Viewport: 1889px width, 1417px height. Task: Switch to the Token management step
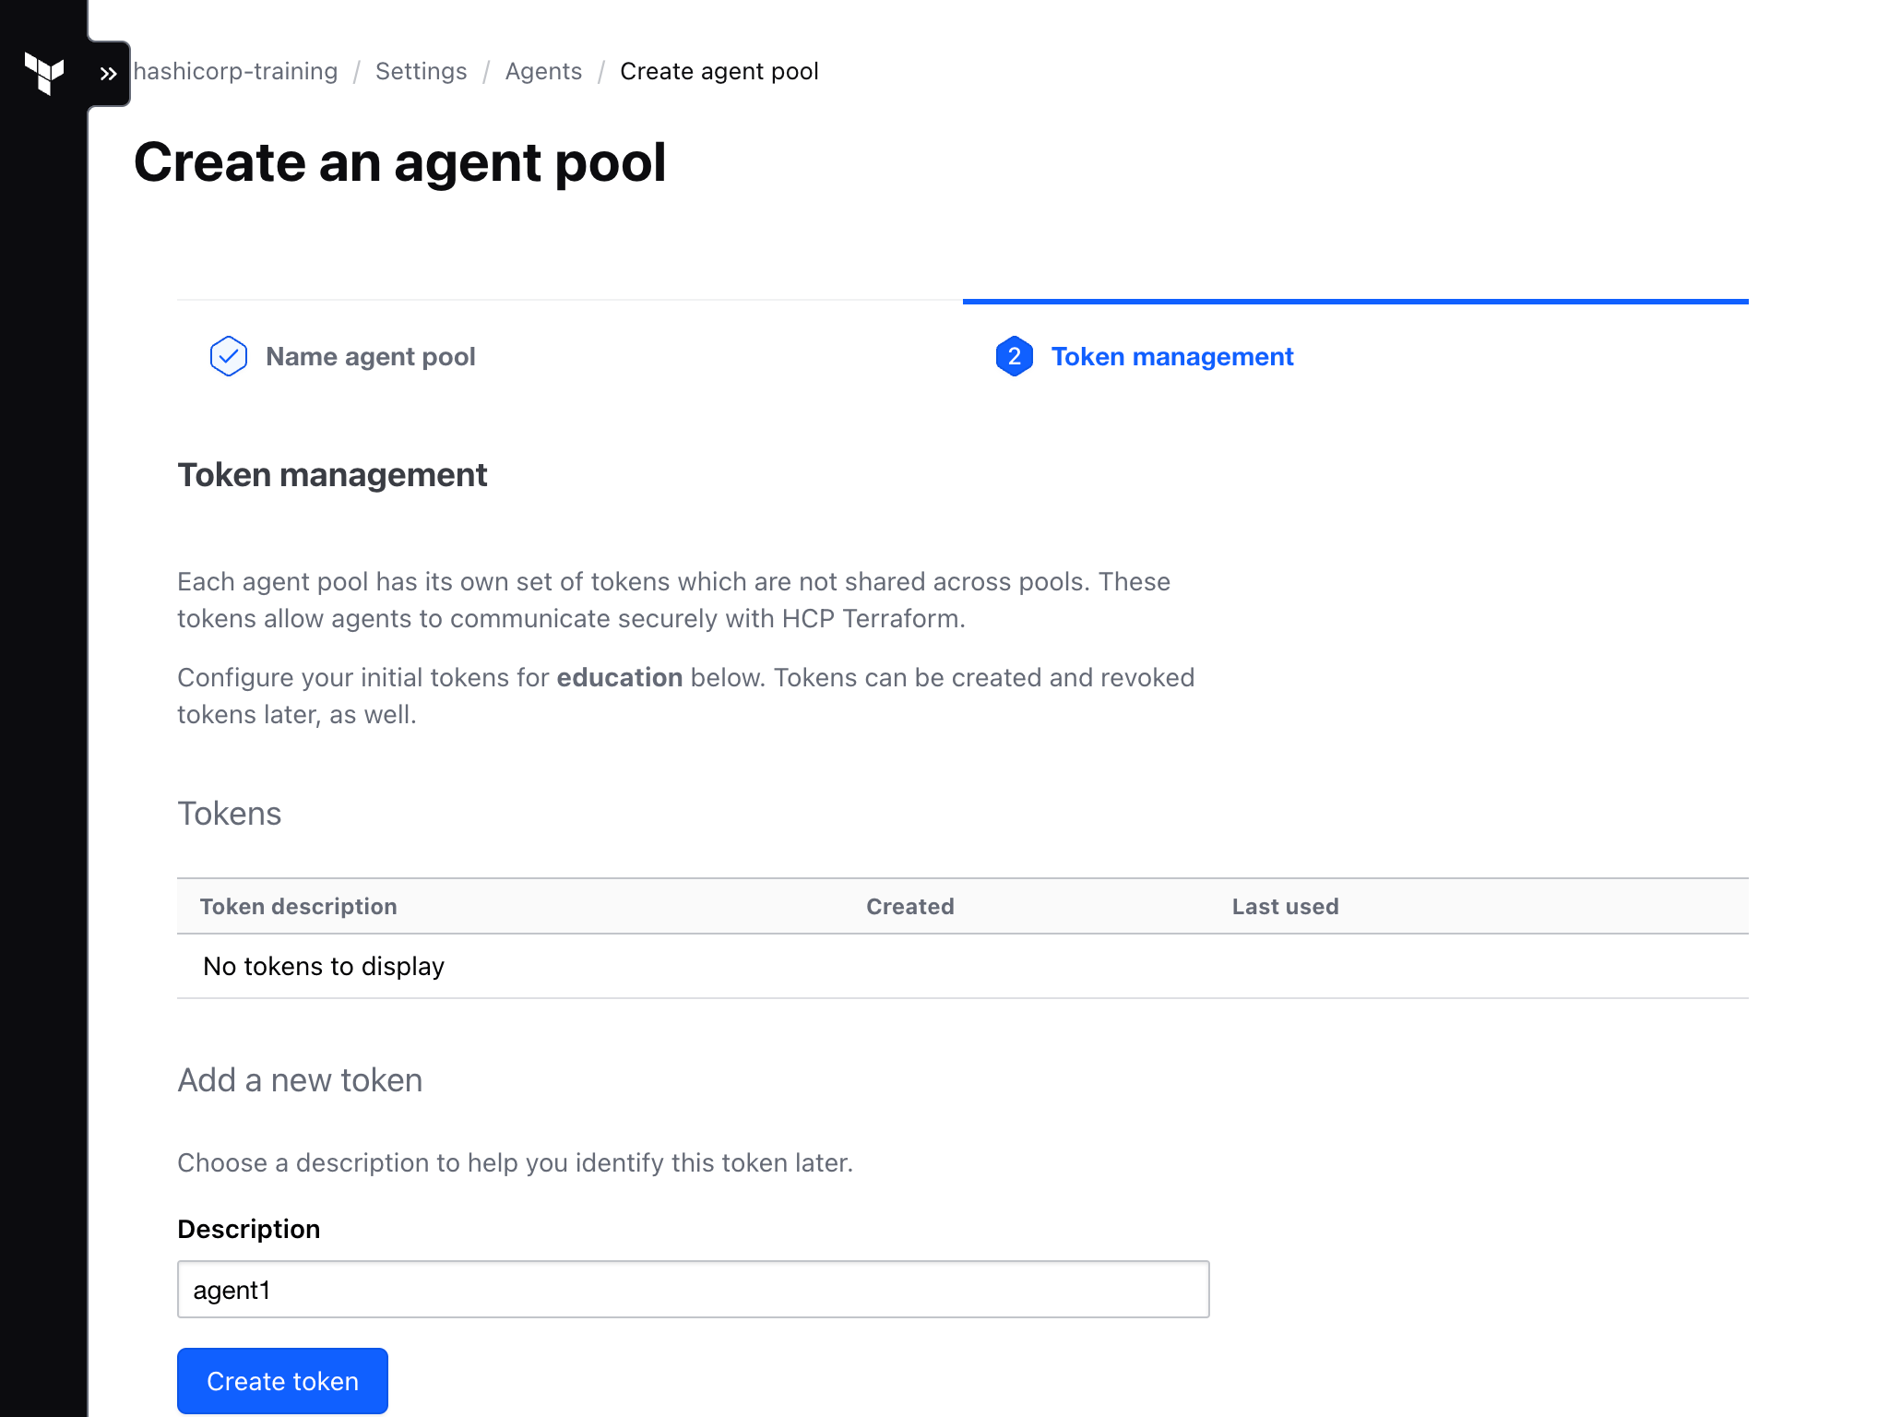(x=1171, y=356)
